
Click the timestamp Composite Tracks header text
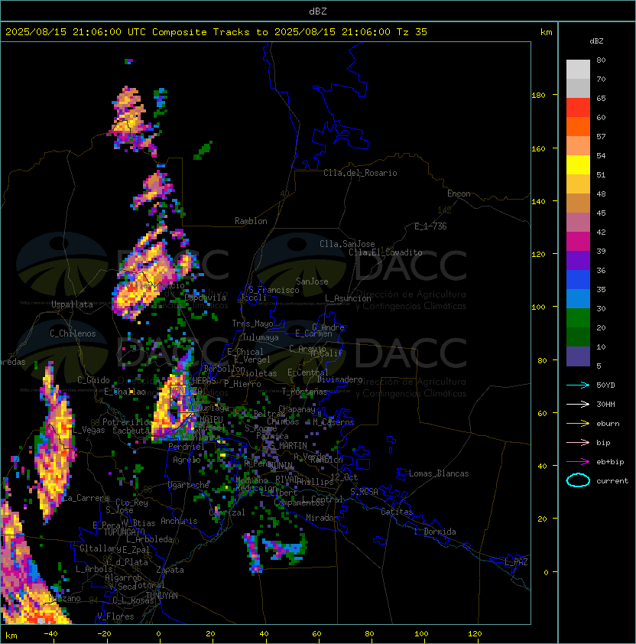coord(216,32)
